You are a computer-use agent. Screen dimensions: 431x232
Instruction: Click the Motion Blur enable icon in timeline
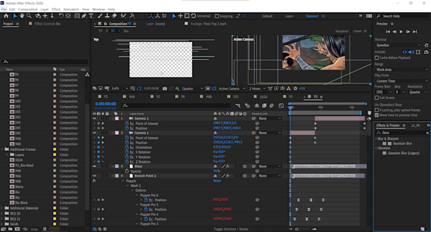tap(271, 106)
